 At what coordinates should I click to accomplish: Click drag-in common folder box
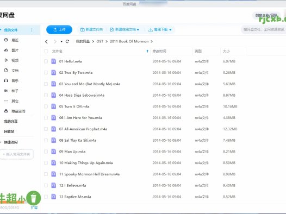click(x=16, y=154)
